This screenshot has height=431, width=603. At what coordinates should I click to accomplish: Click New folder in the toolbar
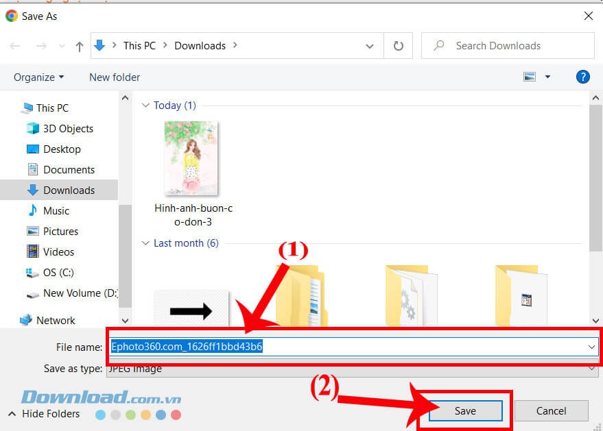coord(115,77)
